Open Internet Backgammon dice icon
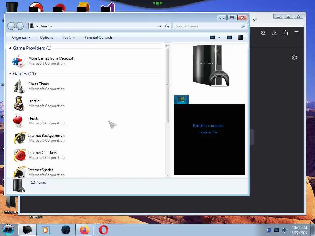The height and width of the screenshot is (236, 315). click(x=20, y=138)
